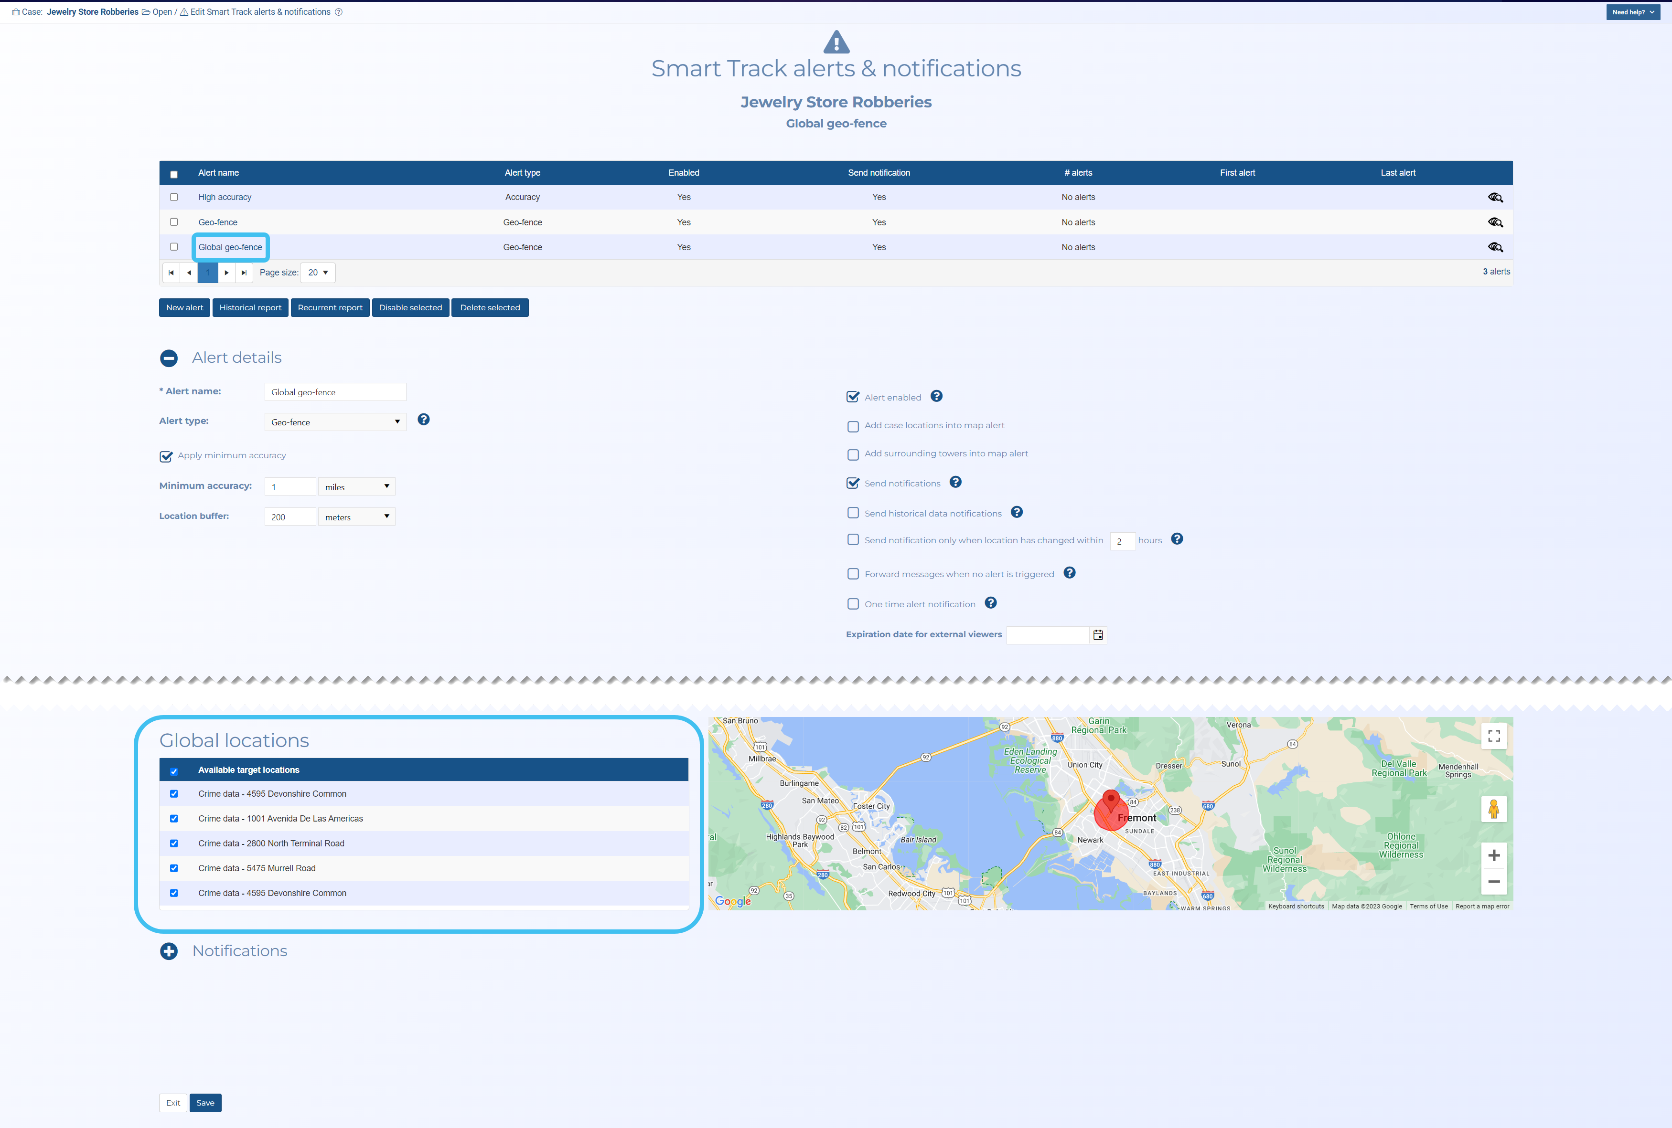Select the Street View pegman on map
The width and height of the screenshot is (1672, 1128).
tap(1494, 809)
